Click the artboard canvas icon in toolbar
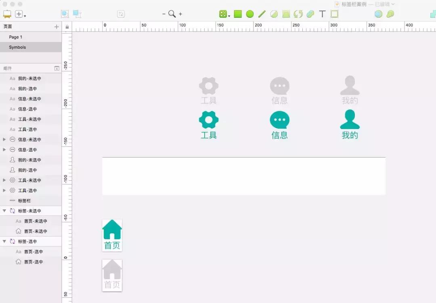Screen dimensions: 436x303 (7, 14)
